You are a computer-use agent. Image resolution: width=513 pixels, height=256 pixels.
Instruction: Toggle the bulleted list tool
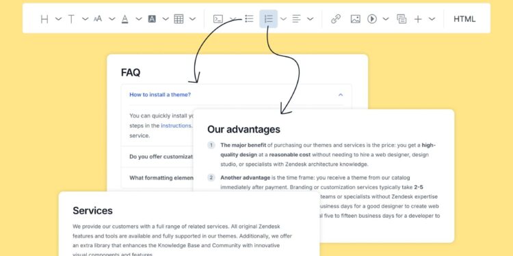(x=249, y=19)
